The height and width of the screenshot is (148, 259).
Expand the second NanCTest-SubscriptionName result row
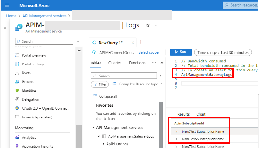(176, 139)
